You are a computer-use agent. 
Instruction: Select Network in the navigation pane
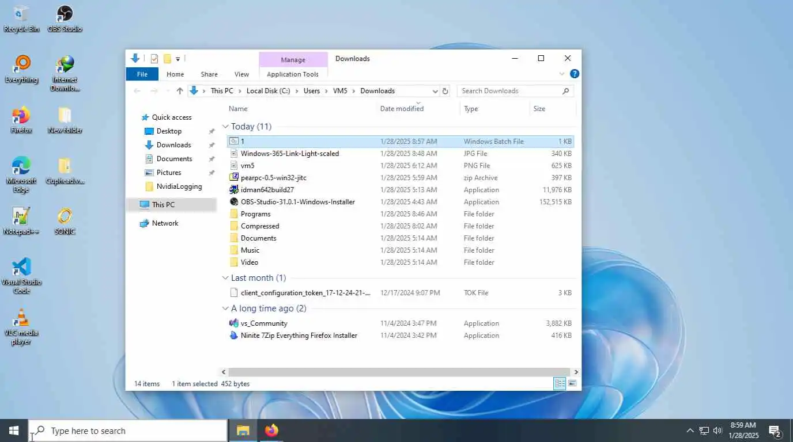[x=165, y=223]
